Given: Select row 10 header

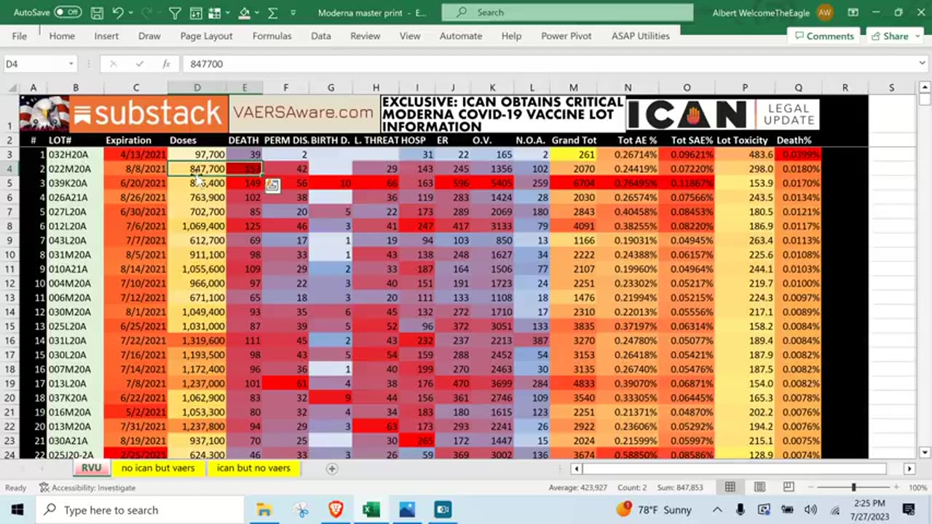Looking at the screenshot, I should click(x=10, y=255).
